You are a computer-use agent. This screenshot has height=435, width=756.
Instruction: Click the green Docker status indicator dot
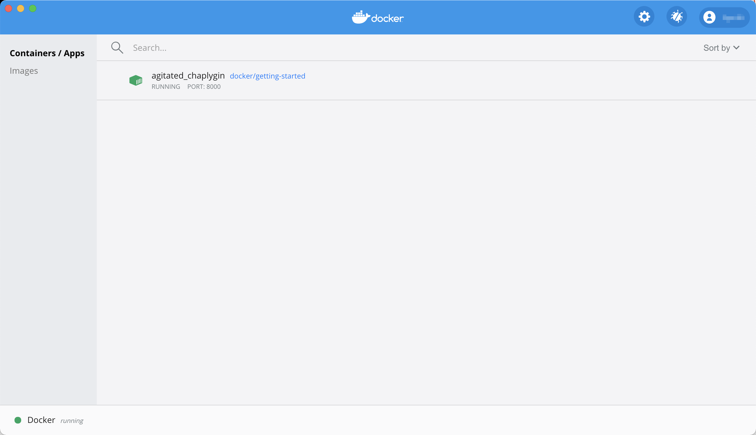point(18,420)
